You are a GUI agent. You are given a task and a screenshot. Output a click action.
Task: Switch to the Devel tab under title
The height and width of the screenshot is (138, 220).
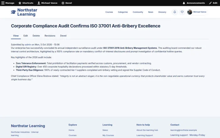63,36
